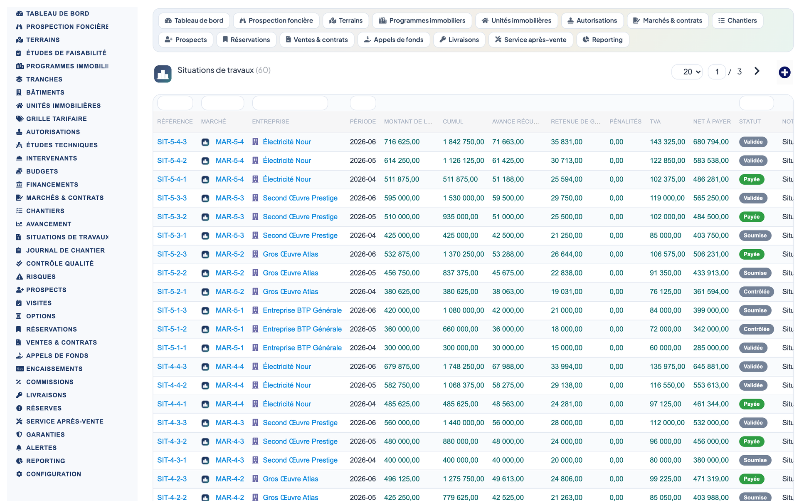Click cumul value 1 370 250,00

tap(463, 254)
